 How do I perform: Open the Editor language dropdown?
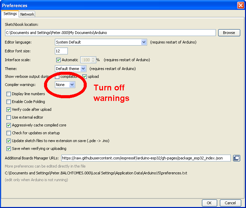101,42
